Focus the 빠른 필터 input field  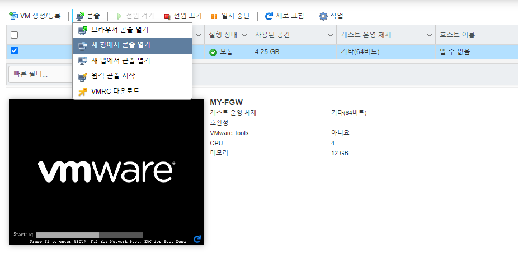(x=40, y=74)
